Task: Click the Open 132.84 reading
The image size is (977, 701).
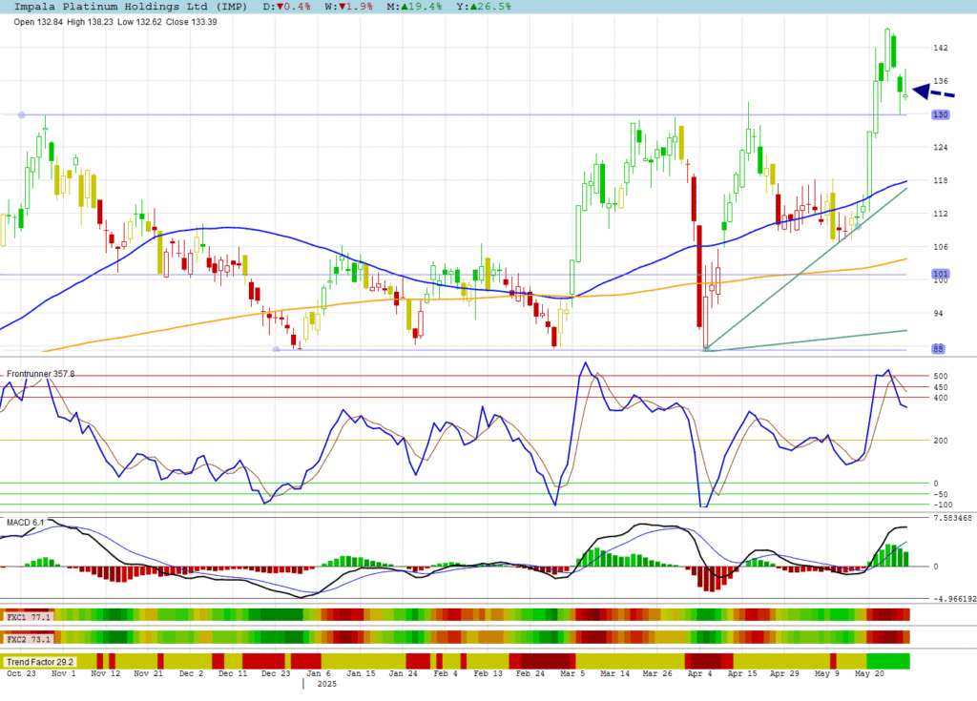Action: pyautogui.click(x=38, y=22)
